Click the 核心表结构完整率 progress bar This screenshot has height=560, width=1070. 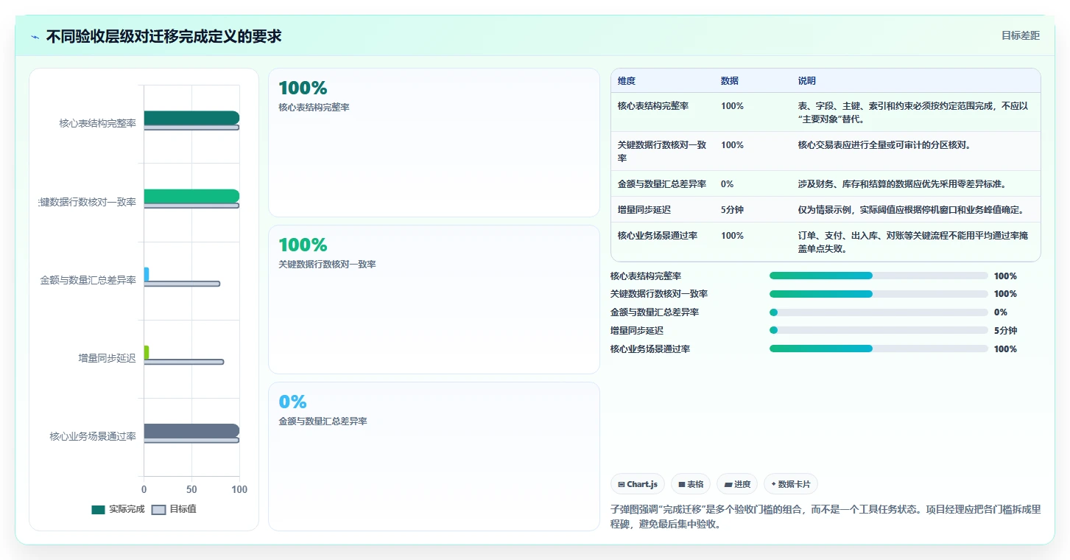(x=879, y=276)
